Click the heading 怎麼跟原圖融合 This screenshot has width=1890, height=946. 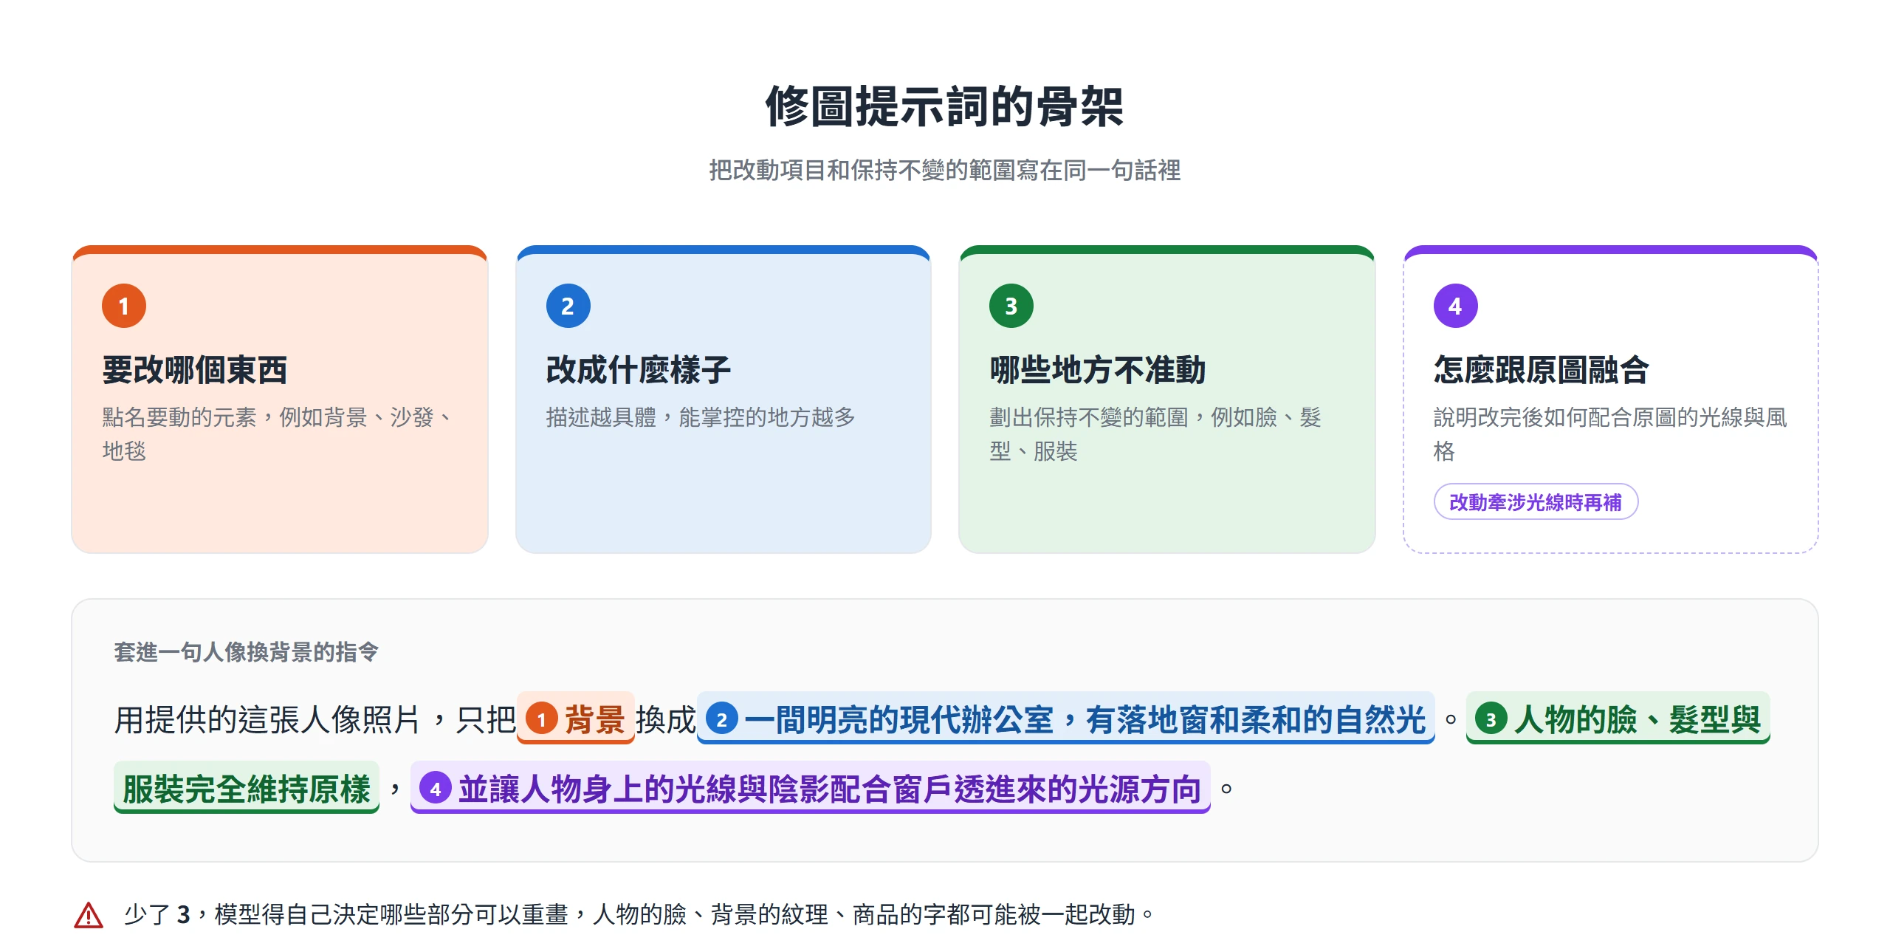coord(1541,370)
